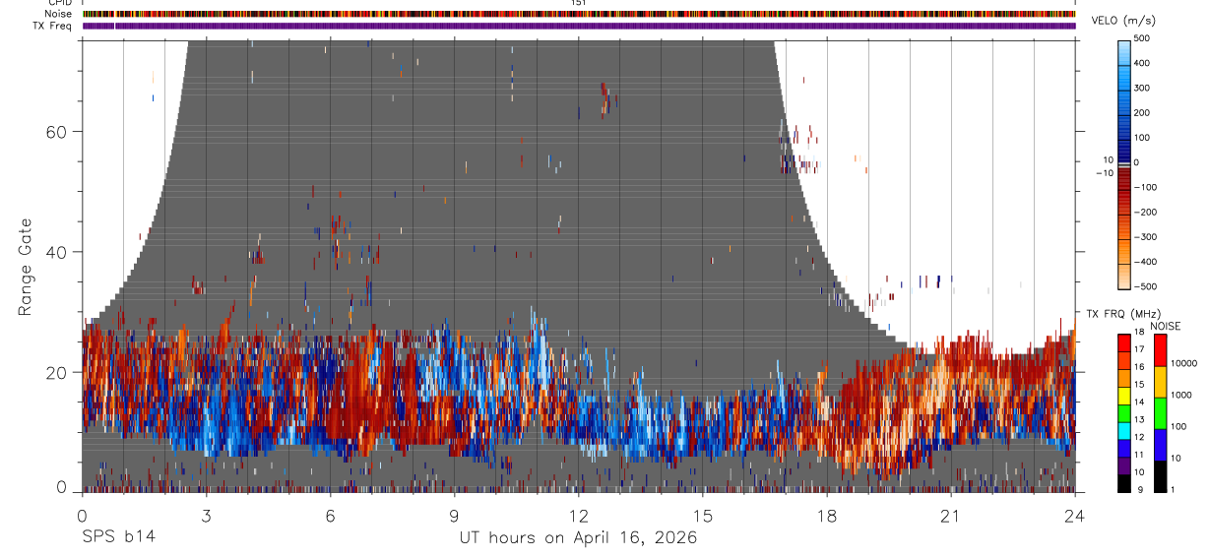The image size is (1209, 558).
Task: Click the '100' label on VELO colorbar
Action: pyautogui.click(x=1144, y=137)
